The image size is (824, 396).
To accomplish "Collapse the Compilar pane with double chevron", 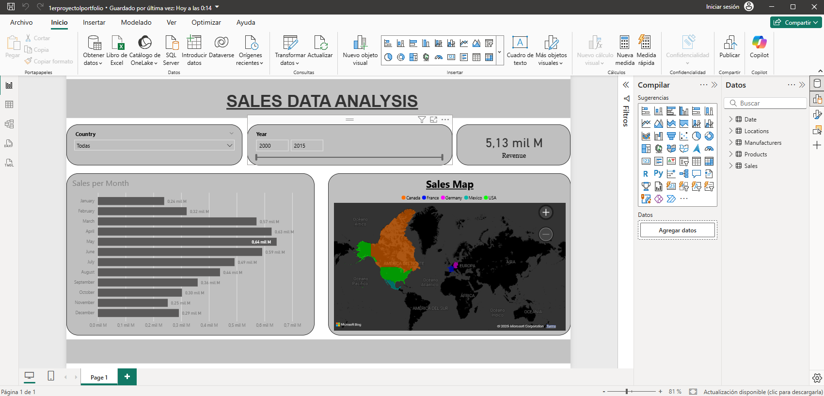I will [x=714, y=85].
